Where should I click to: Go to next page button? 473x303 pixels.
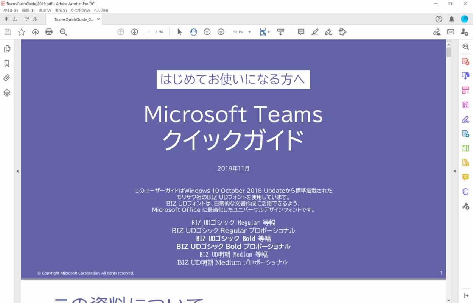pos(134,32)
